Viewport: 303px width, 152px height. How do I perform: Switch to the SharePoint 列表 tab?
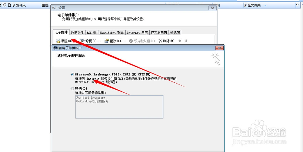[112, 33]
